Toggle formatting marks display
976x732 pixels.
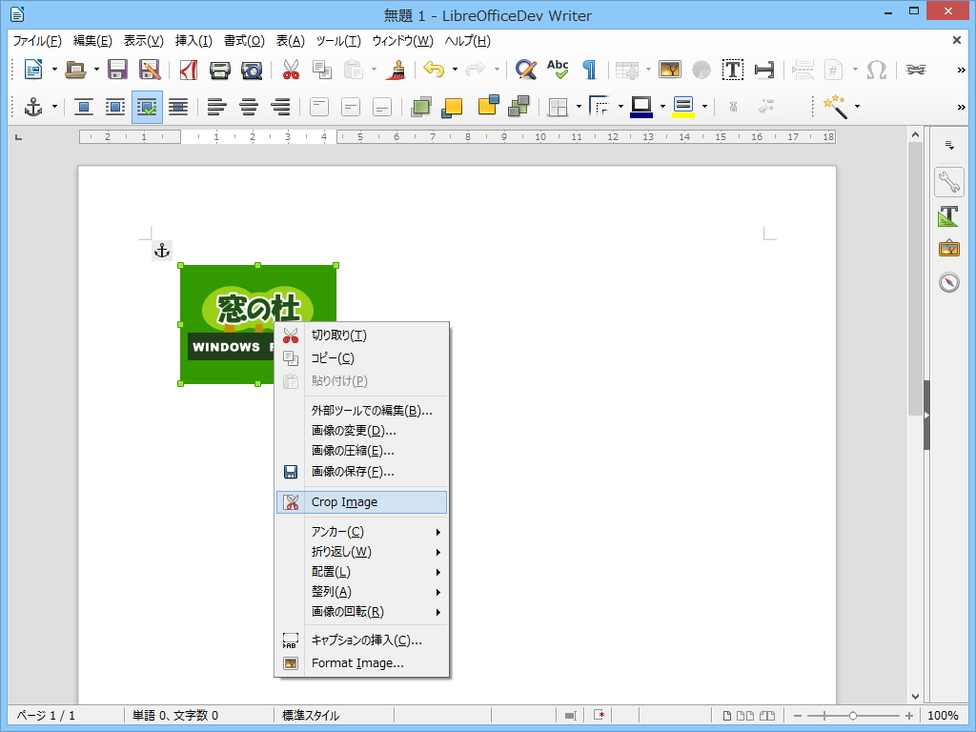point(588,70)
